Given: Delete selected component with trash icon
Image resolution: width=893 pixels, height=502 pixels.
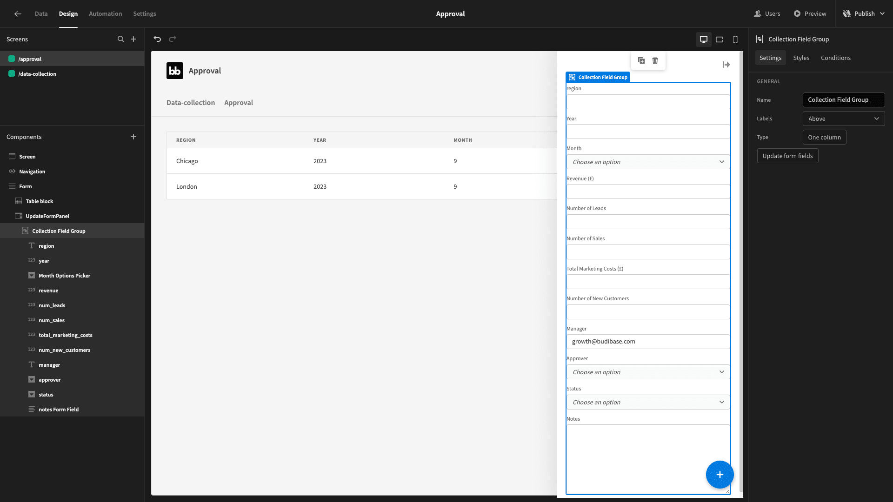Looking at the screenshot, I should pyautogui.click(x=655, y=60).
